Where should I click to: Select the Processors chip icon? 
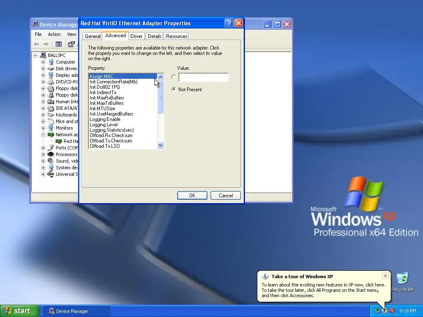tap(51, 154)
